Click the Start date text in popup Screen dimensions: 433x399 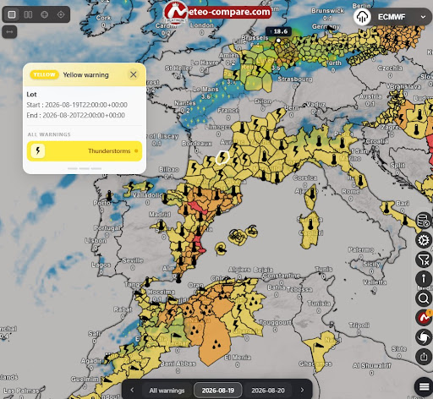[77, 105]
